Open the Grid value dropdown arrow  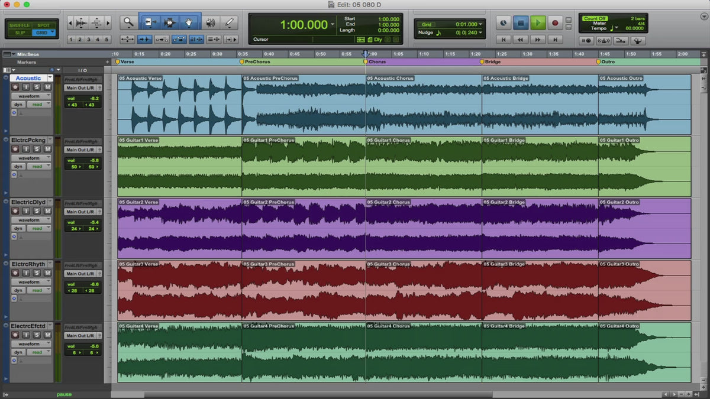coord(480,24)
